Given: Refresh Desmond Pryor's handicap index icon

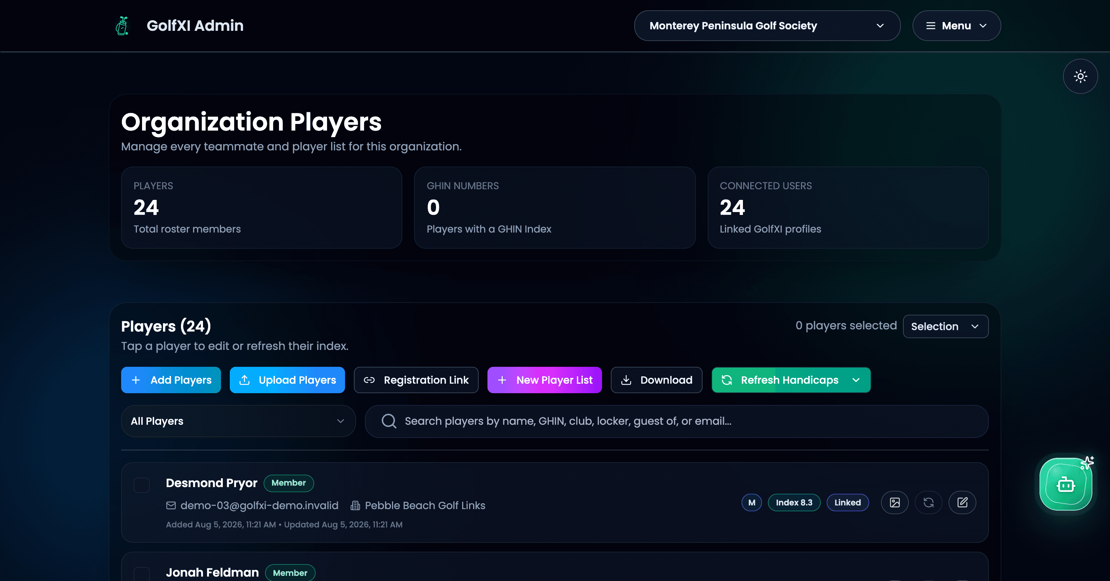Looking at the screenshot, I should 929,503.
